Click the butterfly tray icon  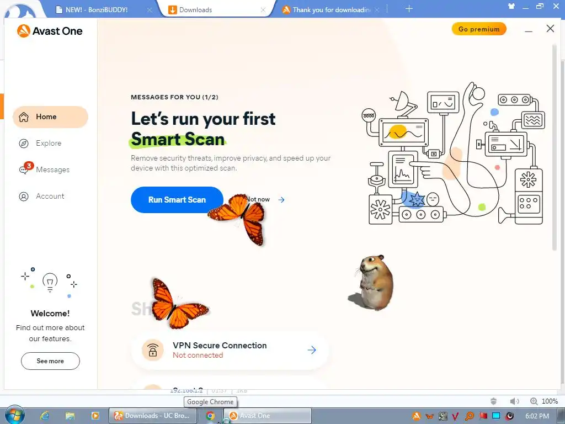tap(429, 416)
